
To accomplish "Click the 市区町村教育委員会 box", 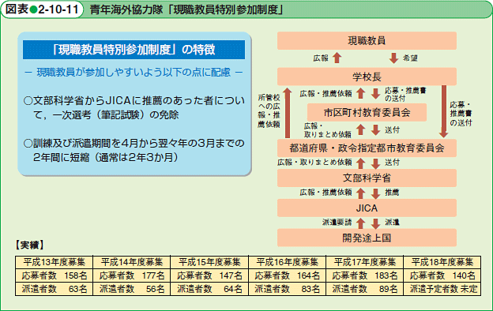I will [367, 112].
